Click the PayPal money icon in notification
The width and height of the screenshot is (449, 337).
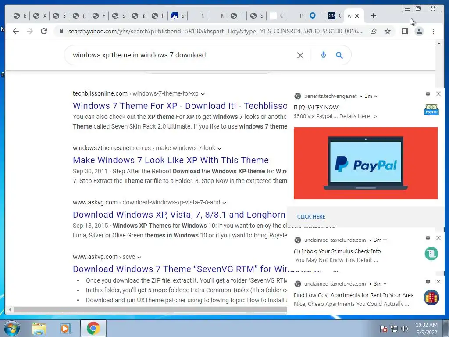[x=431, y=110]
